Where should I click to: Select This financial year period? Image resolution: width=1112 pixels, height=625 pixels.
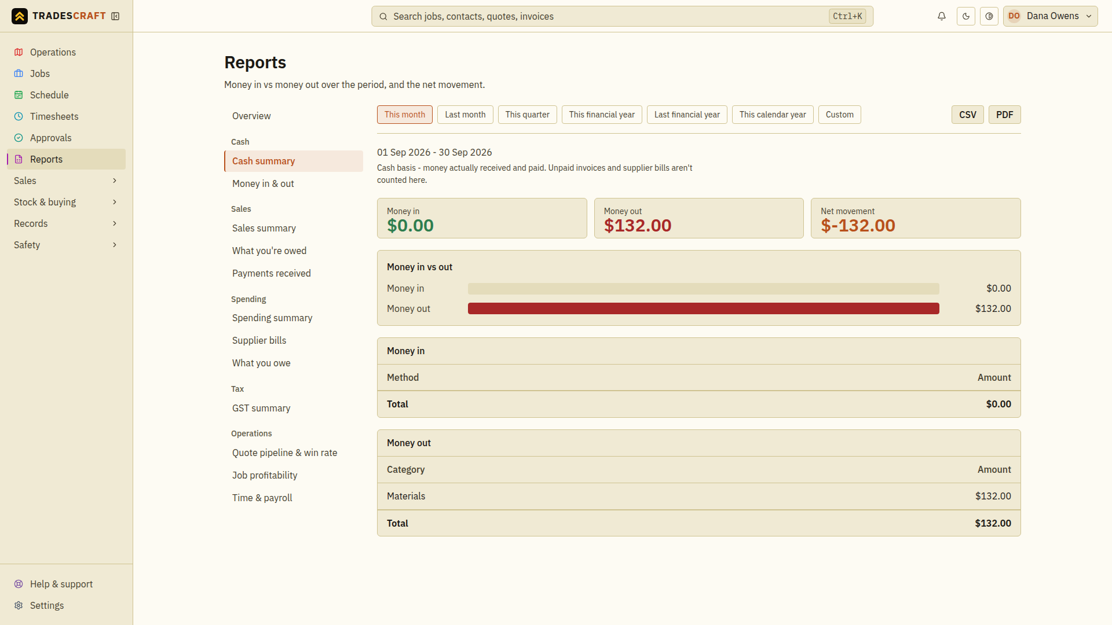(x=602, y=115)
